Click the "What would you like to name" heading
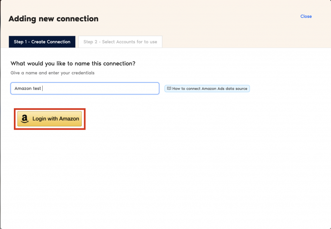The image size is (331, 229). 73,63
